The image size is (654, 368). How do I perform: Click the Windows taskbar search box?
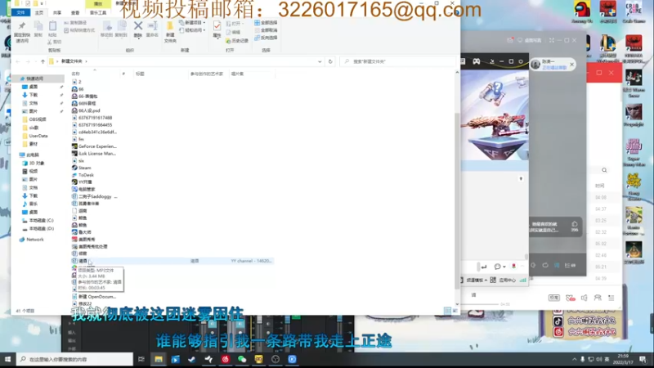pos(75,359)
